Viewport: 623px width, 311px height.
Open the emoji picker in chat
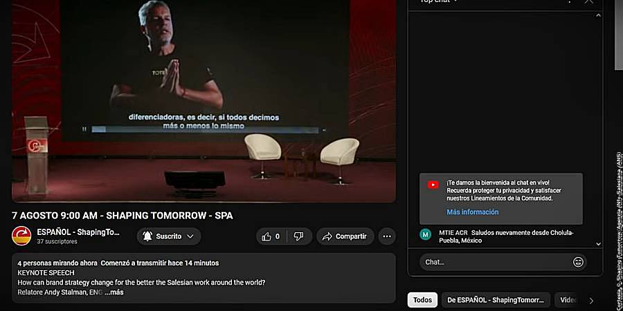coord(578,262)
